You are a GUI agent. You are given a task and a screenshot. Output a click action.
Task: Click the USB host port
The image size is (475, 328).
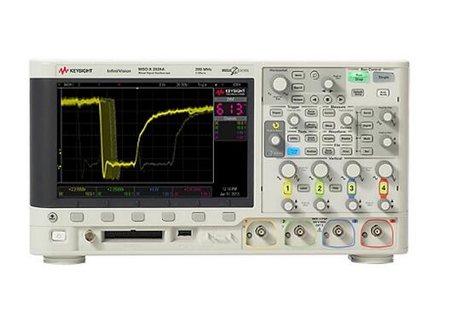click(x=184, y=233)
